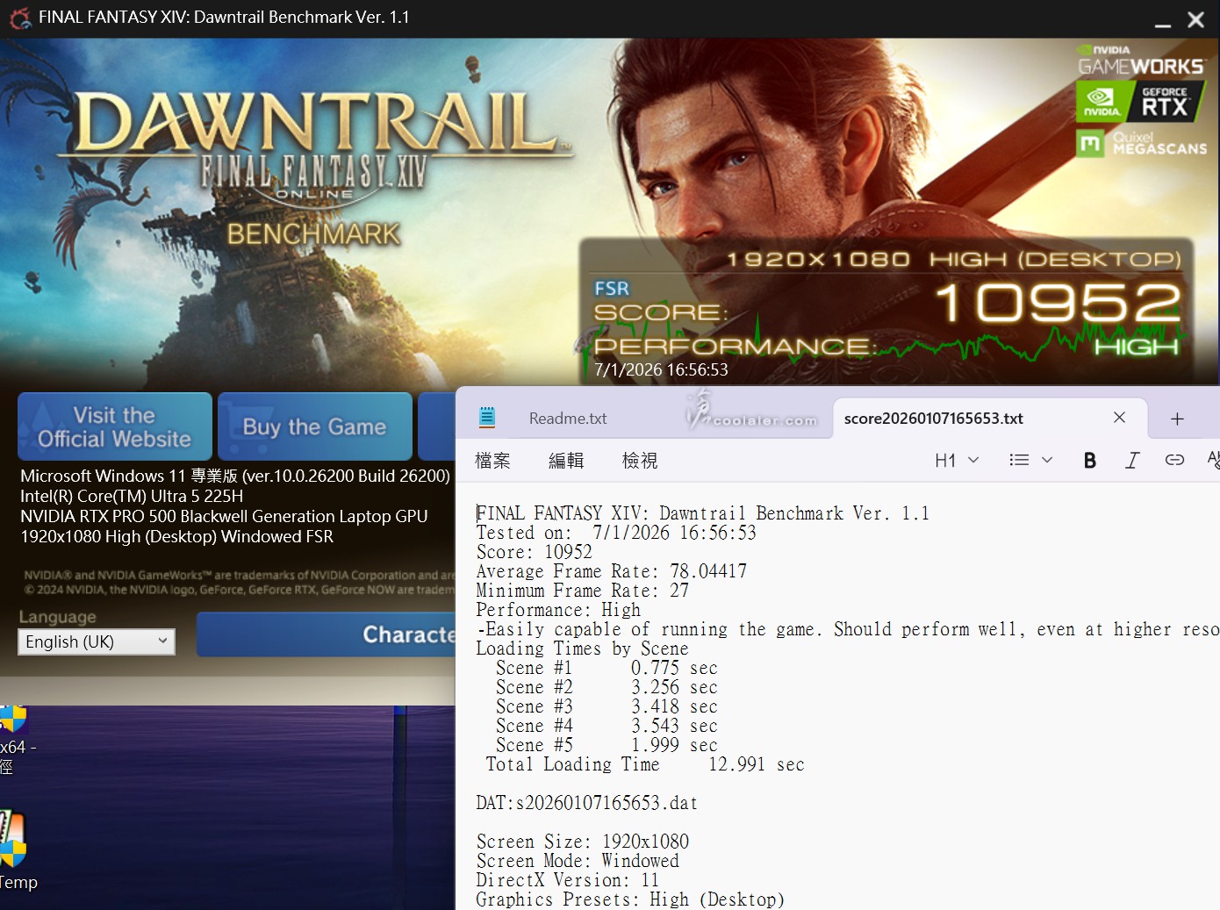Open the 檔案 (File) menu
The width and height of the screenshot is (1220, 910).
pos(492,461)
